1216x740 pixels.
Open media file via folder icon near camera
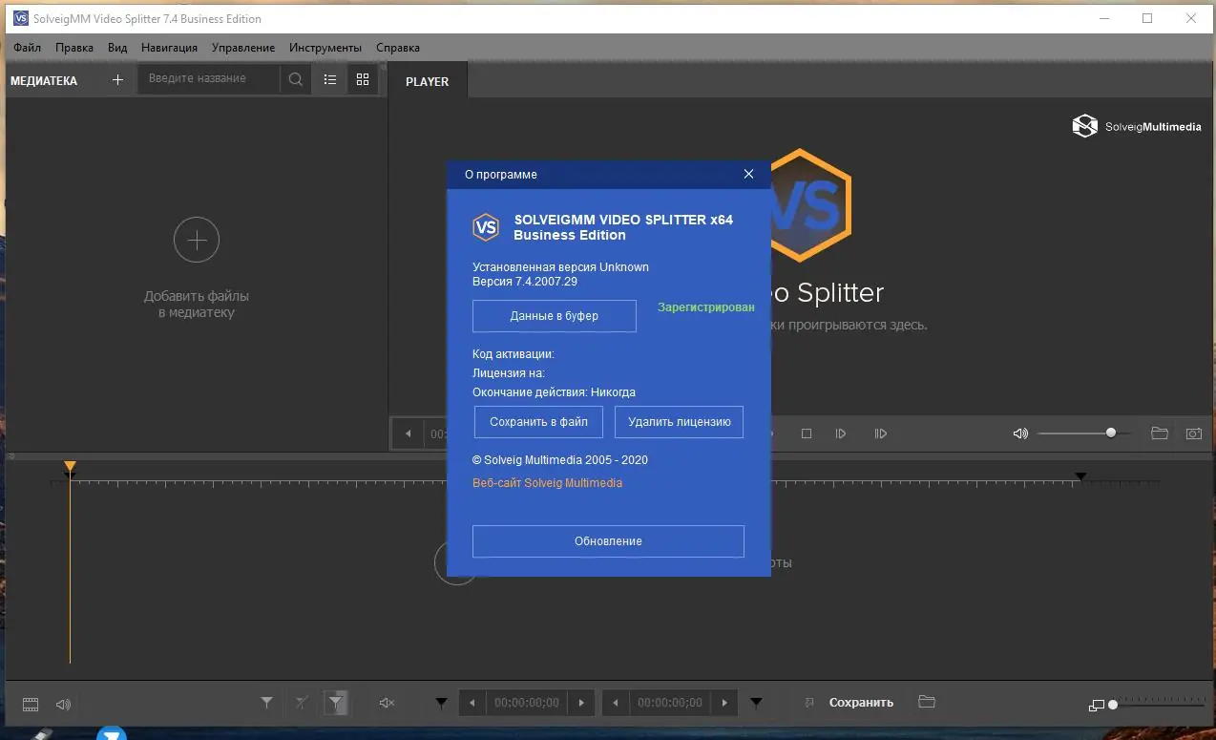[1160, 433]
